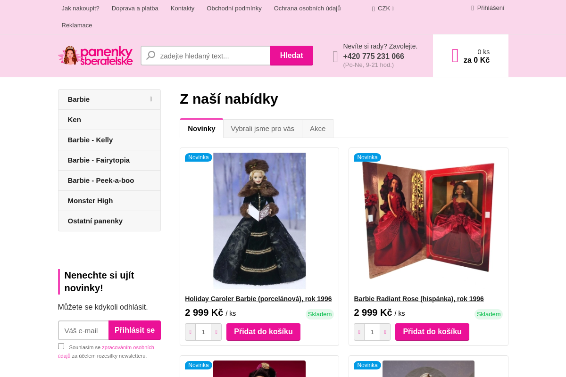
Task: Switch to the Akce tab
Action: coord(317,128)
